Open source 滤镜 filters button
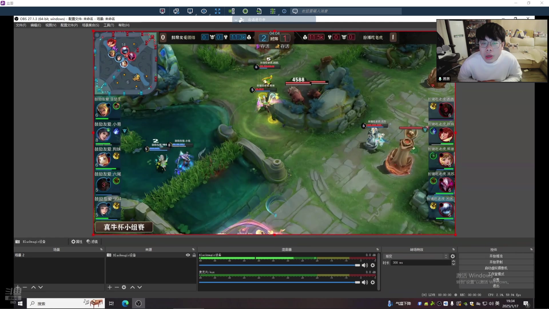549x309 pixels. click(92, 242)
